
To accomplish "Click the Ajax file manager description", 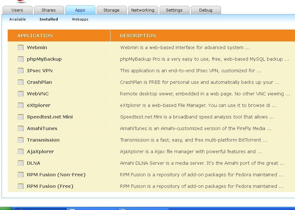I will [191, 152].
